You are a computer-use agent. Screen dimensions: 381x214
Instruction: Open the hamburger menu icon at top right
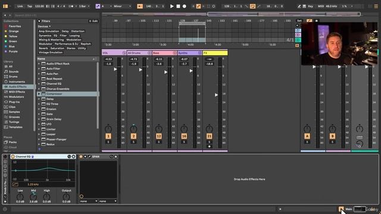point(376,6)
